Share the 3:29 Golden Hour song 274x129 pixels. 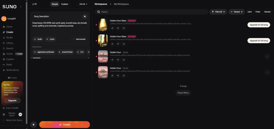coord(124,60)
